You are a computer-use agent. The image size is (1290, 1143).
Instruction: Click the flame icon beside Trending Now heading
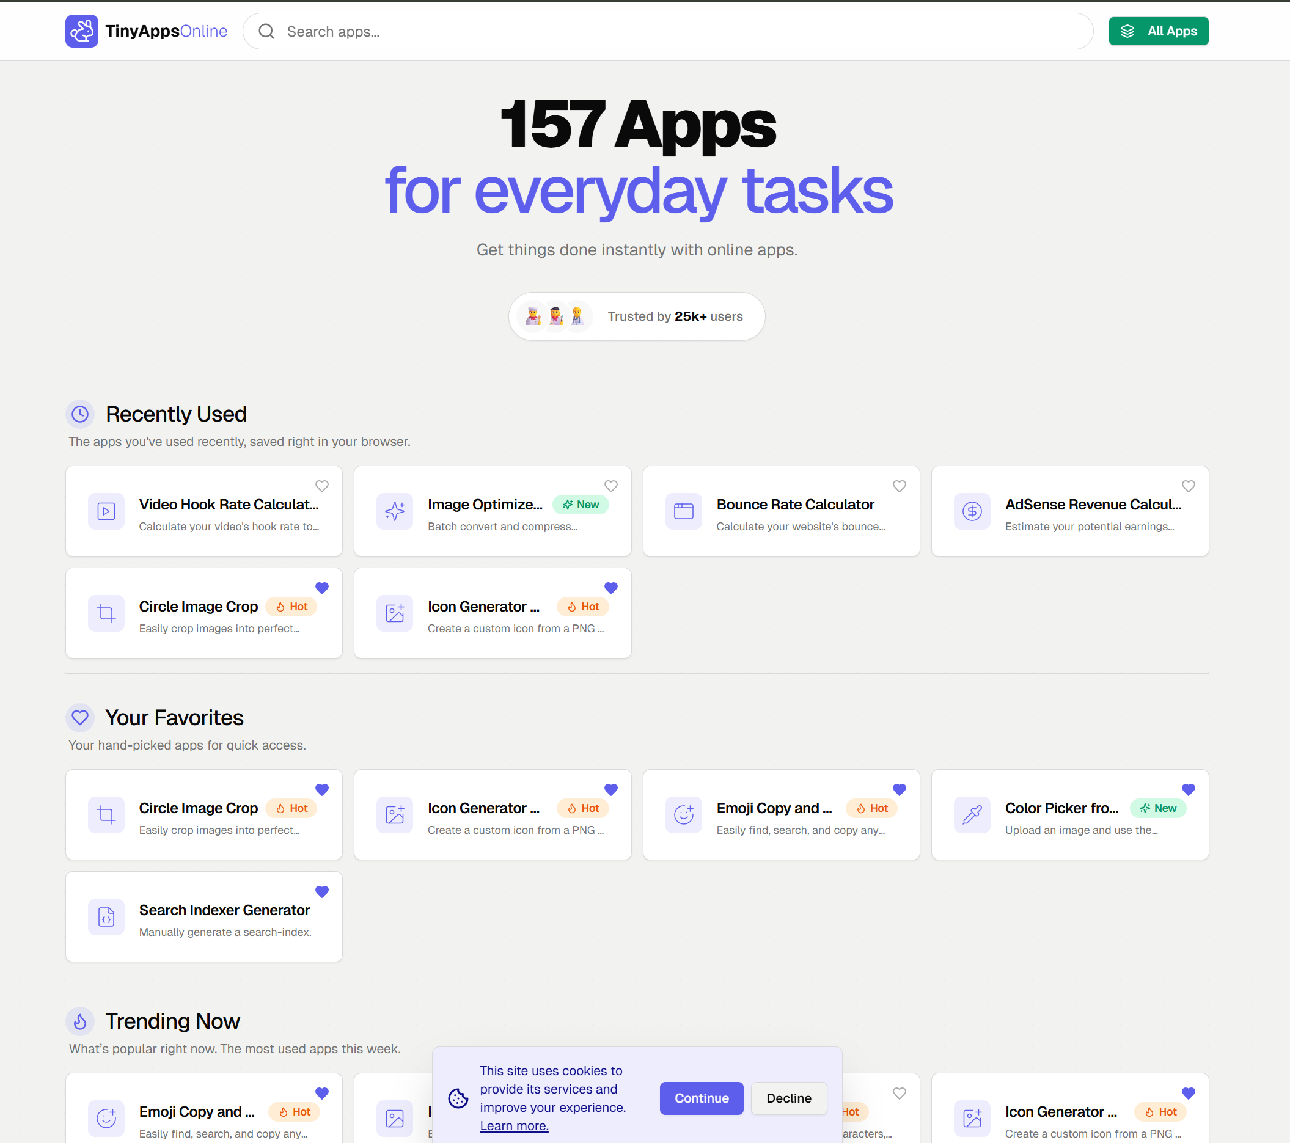click(80, 1021)
